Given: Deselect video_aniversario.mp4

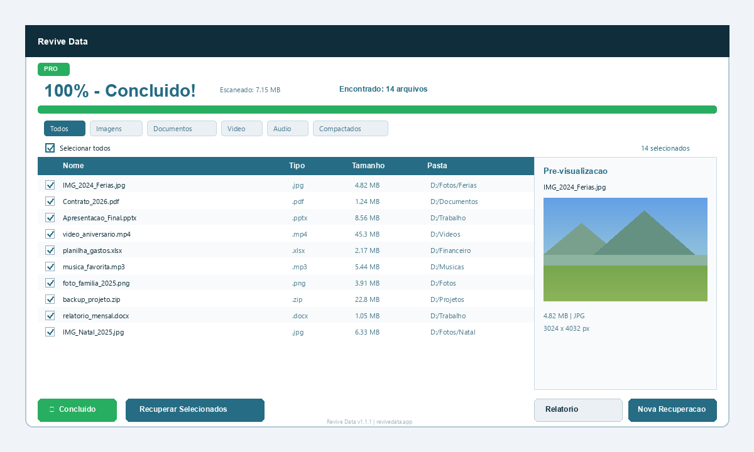Looking at the screenshot, I should pos(50,234).
